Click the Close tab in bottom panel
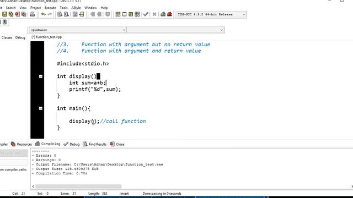The height and width of the screenshot is (198, 353). pos(117,144)
